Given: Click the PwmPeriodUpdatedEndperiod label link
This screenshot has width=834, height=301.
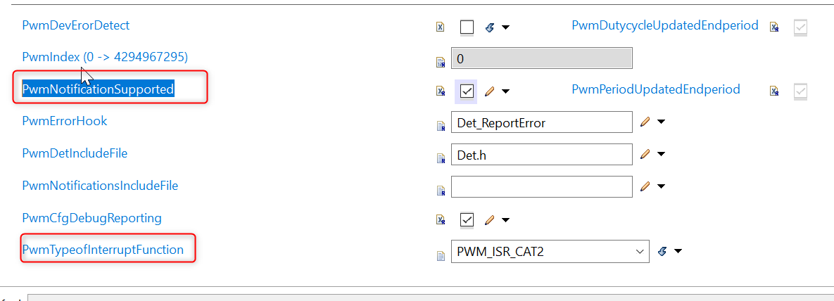Looking at the screenshot, I should [656, 89].
